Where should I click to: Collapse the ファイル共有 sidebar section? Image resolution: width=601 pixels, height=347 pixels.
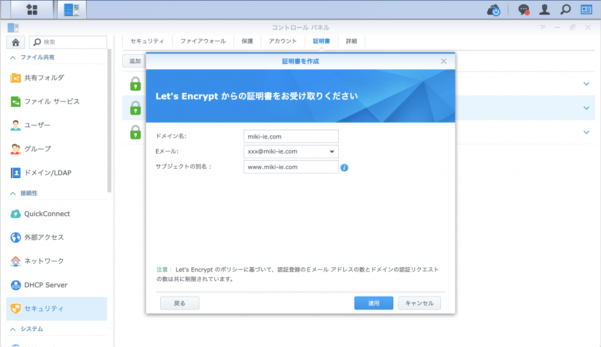point(13,57)
